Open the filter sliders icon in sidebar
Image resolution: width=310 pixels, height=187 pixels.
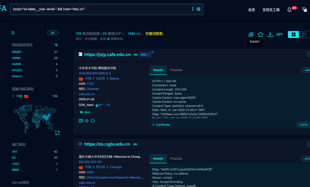pyautogui.click(x=13, y=33)
